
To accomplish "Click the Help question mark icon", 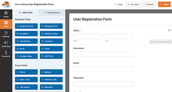I will [116, 5].
